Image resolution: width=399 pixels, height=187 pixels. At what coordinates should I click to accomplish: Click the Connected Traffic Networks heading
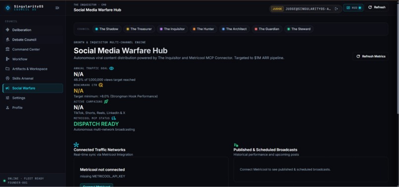tap(100, 150)
